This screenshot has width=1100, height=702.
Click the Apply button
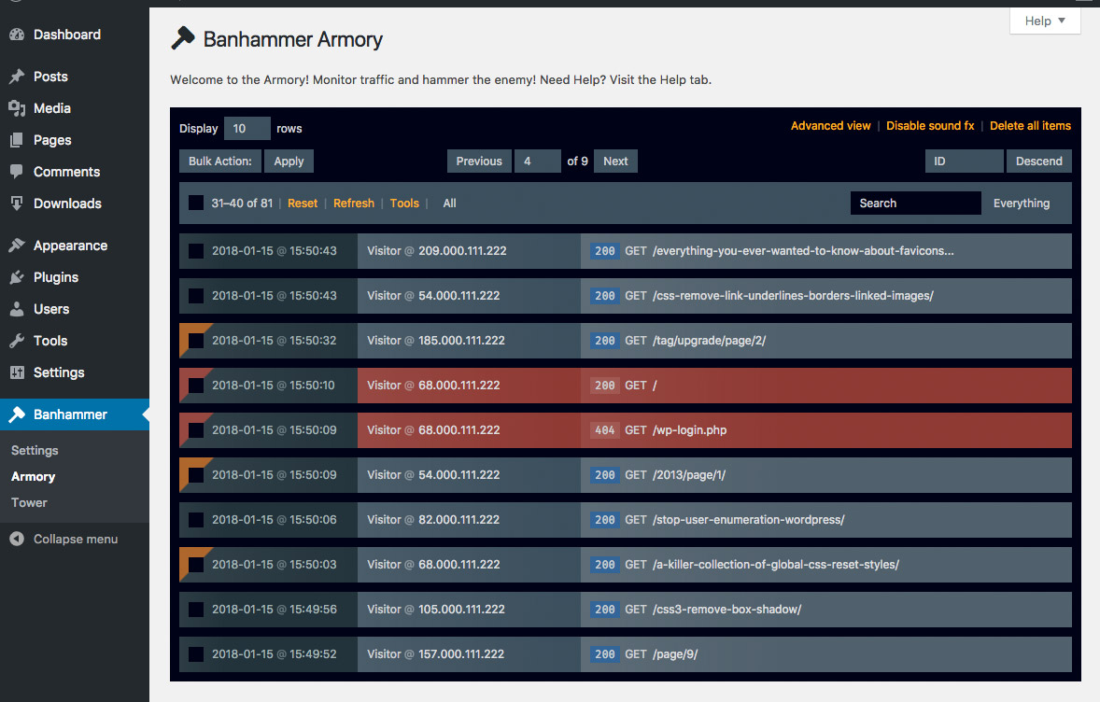tap(289, 161)
